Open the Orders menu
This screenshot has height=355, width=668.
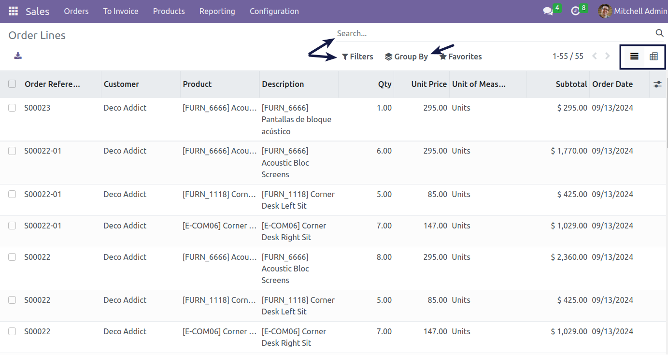pos(76,11)
